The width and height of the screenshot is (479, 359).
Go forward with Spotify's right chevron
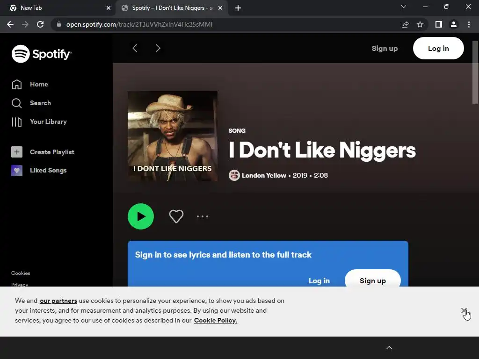tap(158, 48)
